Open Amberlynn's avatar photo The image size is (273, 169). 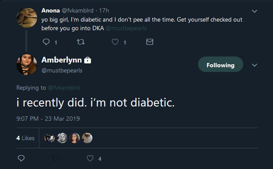coord(27,65)
